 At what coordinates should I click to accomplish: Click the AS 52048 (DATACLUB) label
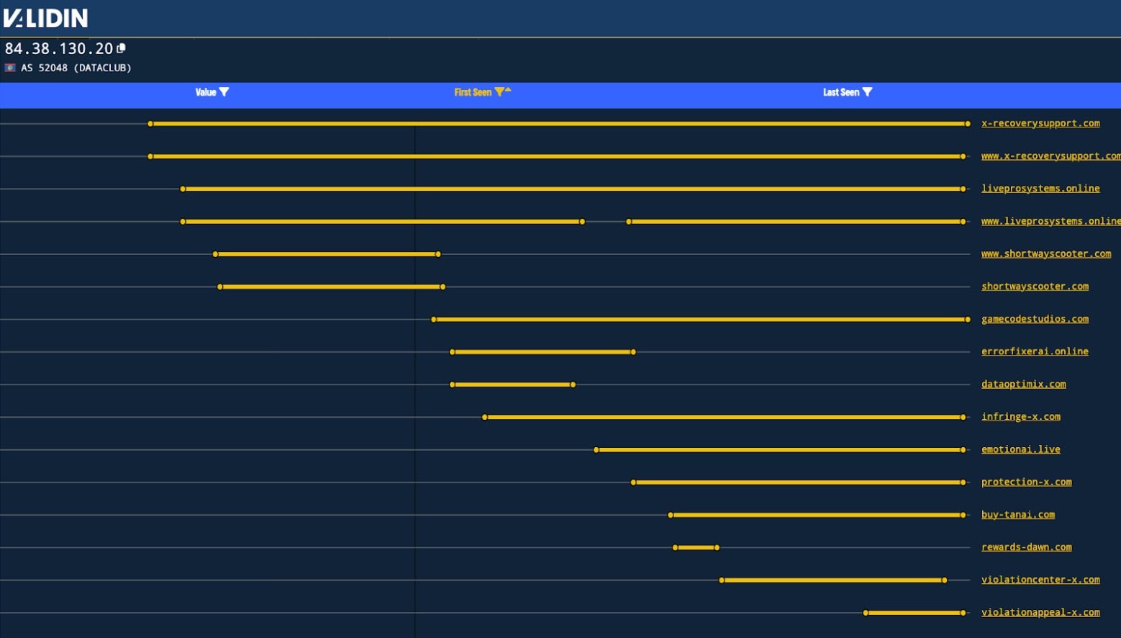pos(76,68)
